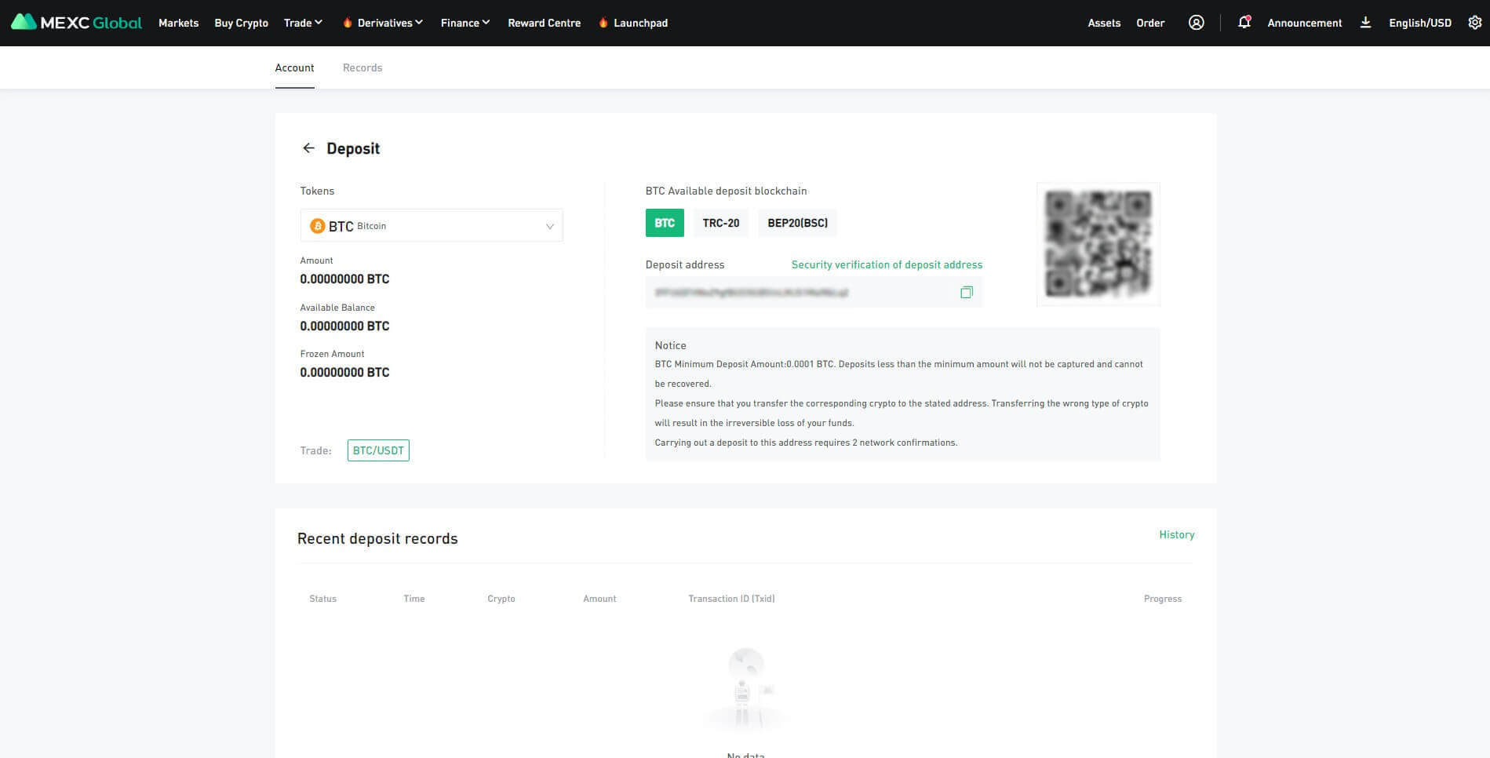Select the BTC blockchain network
This screenshot has height=758, width=1490.
(664, 223)
